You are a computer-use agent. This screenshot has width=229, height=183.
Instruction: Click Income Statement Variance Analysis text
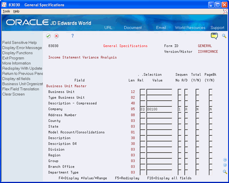click(83, 57)
